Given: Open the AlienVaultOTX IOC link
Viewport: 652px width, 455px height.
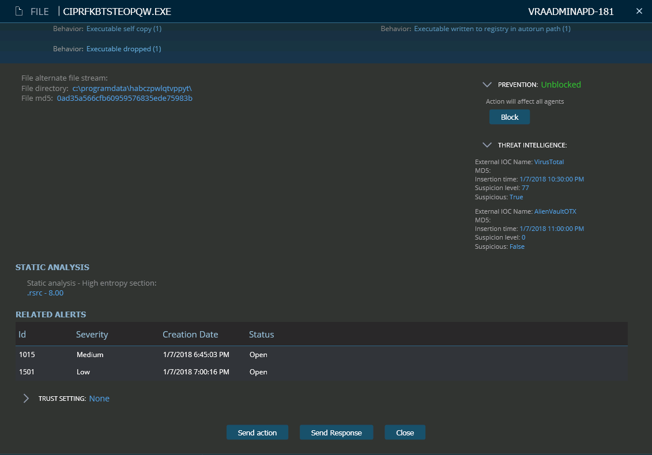Looking at the screenshot, I should tap(555, 211).
